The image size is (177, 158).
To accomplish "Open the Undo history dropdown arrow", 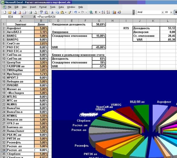I will tap(79, 12).
